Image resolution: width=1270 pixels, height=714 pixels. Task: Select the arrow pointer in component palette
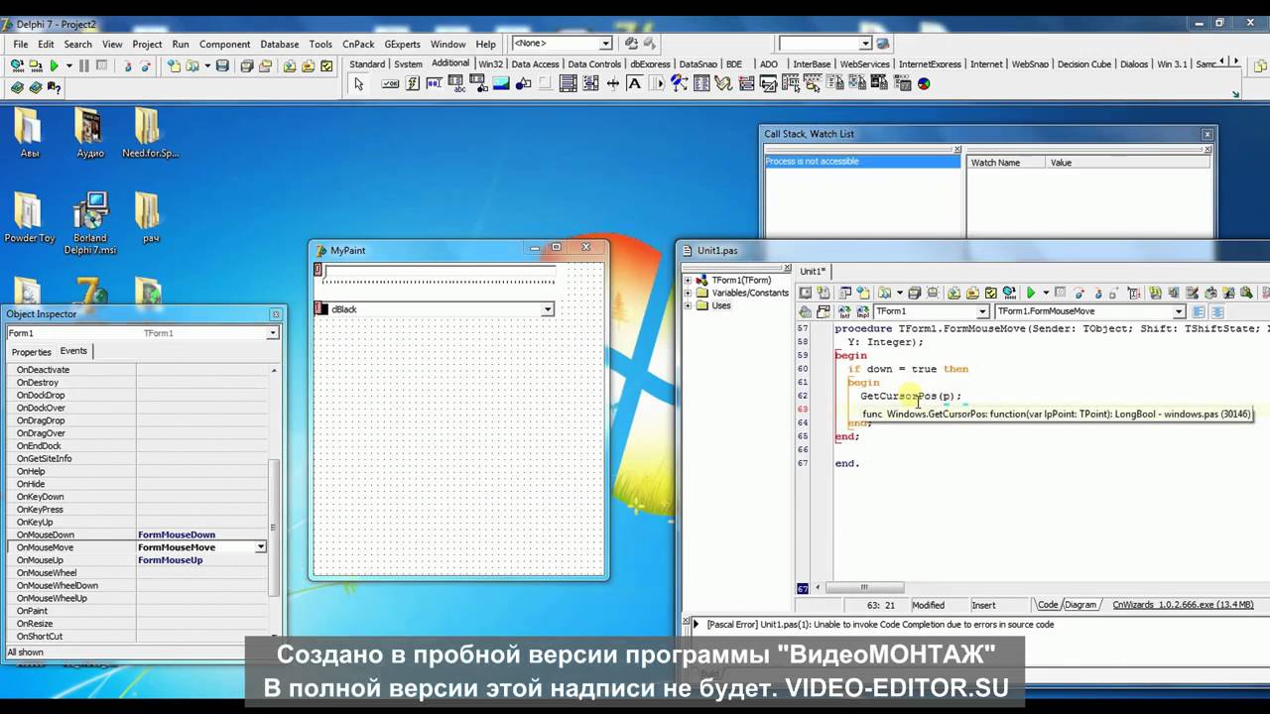(358, 84)
